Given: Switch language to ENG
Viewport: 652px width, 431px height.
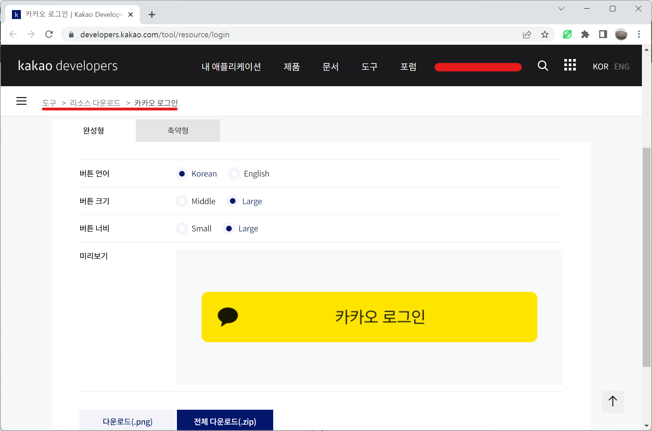Looking at the screenshot, I should point(622,66).
